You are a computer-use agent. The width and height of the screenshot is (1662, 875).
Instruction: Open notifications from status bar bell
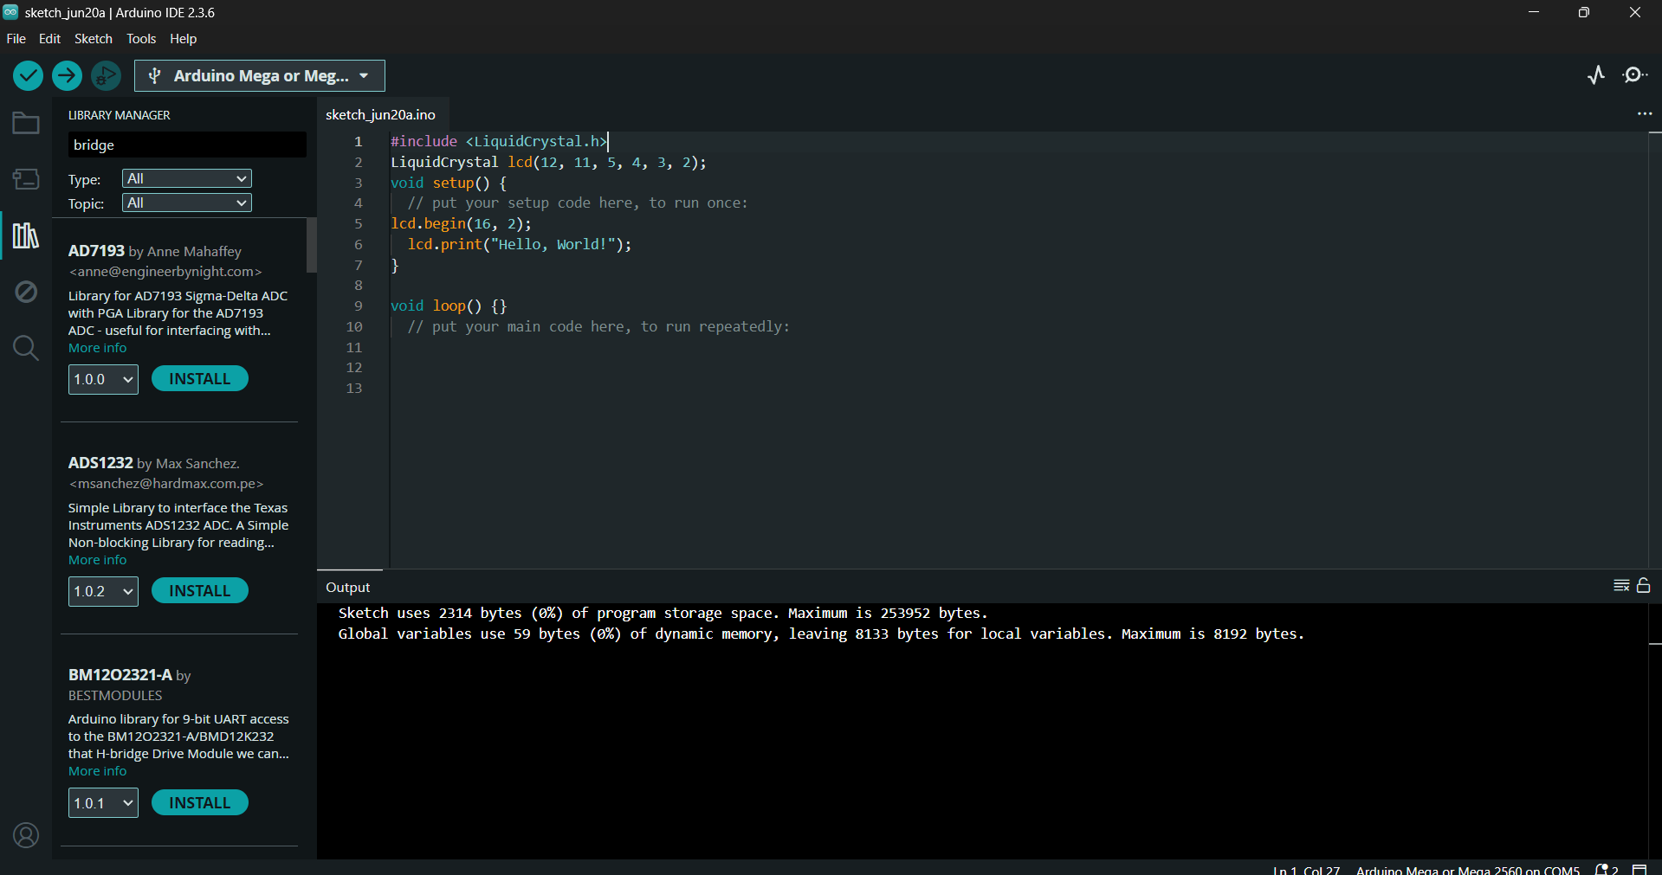pyautogui.click(x=1607, y=869)
